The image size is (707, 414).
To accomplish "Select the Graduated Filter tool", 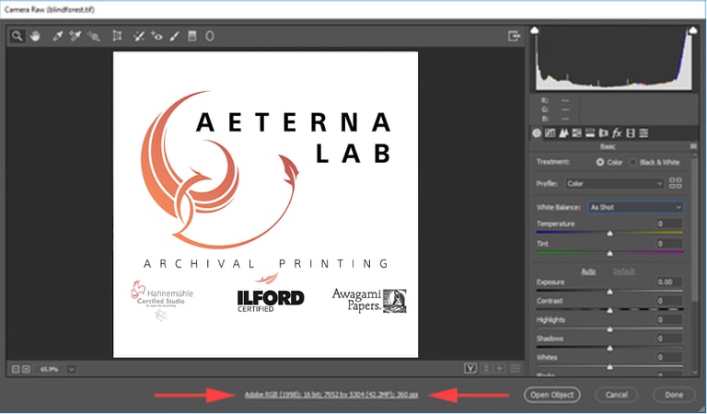I will [192, 36].
